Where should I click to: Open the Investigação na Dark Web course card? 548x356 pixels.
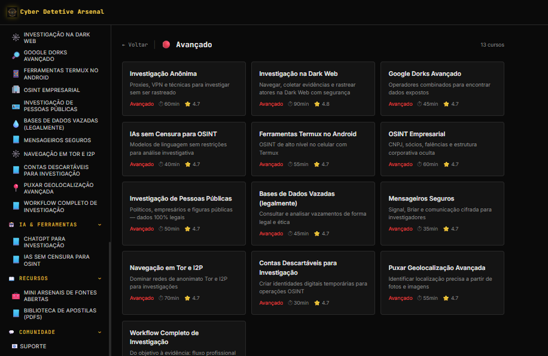(313, 88)
